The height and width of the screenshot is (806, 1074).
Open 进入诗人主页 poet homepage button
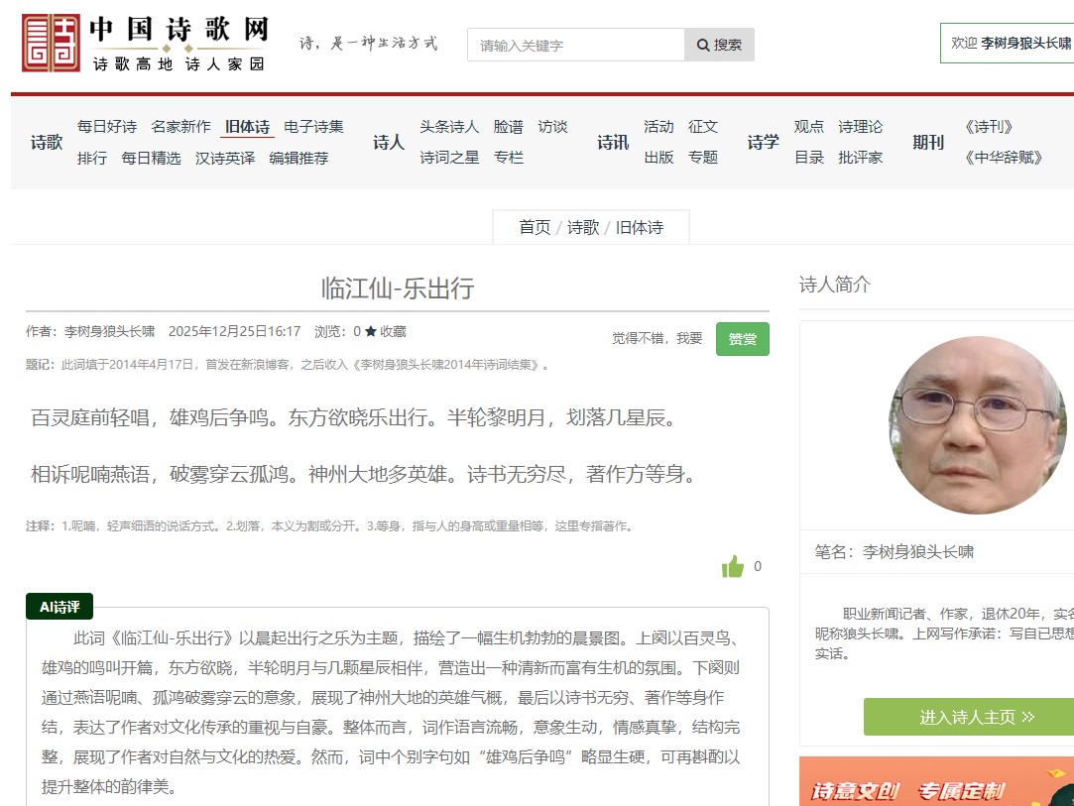click(968, 717)
